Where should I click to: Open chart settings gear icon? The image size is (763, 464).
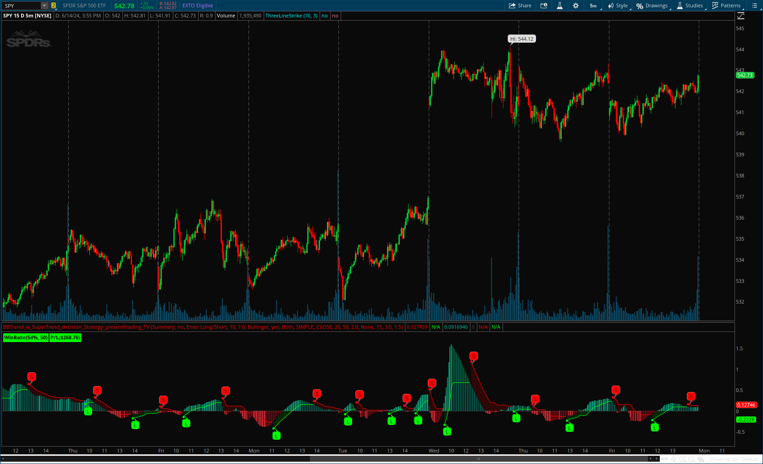(x=576, y=6)
